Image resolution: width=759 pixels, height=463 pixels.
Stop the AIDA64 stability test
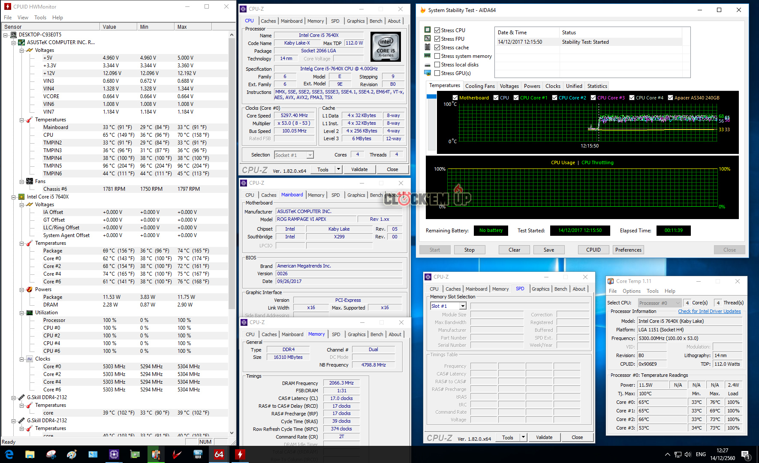click(469, 250)
